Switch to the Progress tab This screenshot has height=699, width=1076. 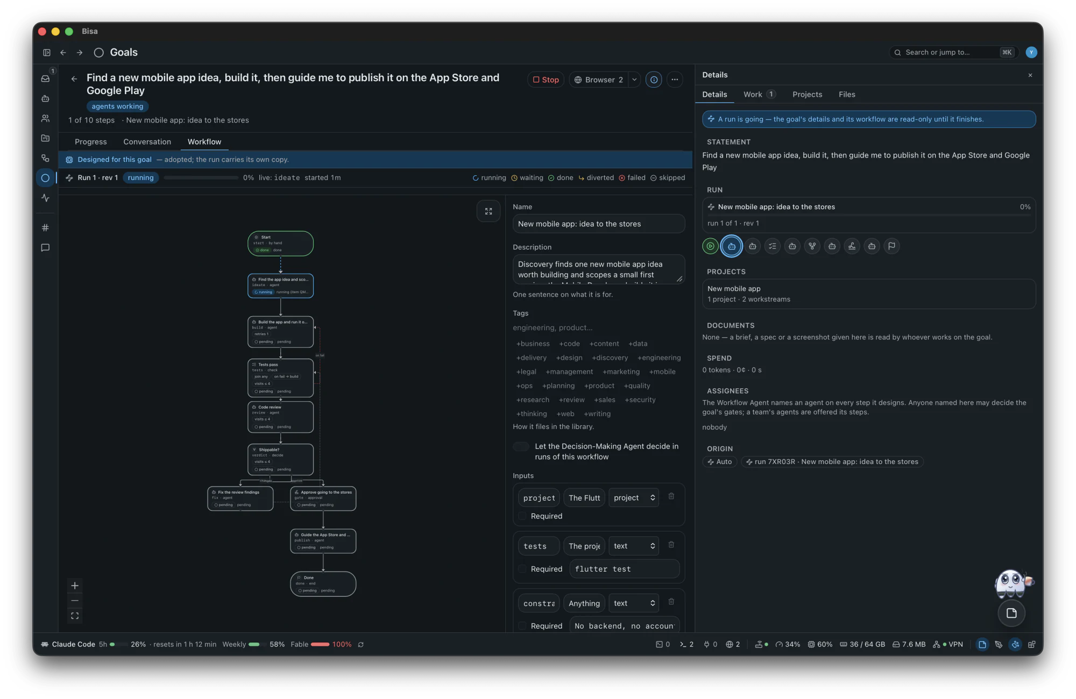point(91,142)
